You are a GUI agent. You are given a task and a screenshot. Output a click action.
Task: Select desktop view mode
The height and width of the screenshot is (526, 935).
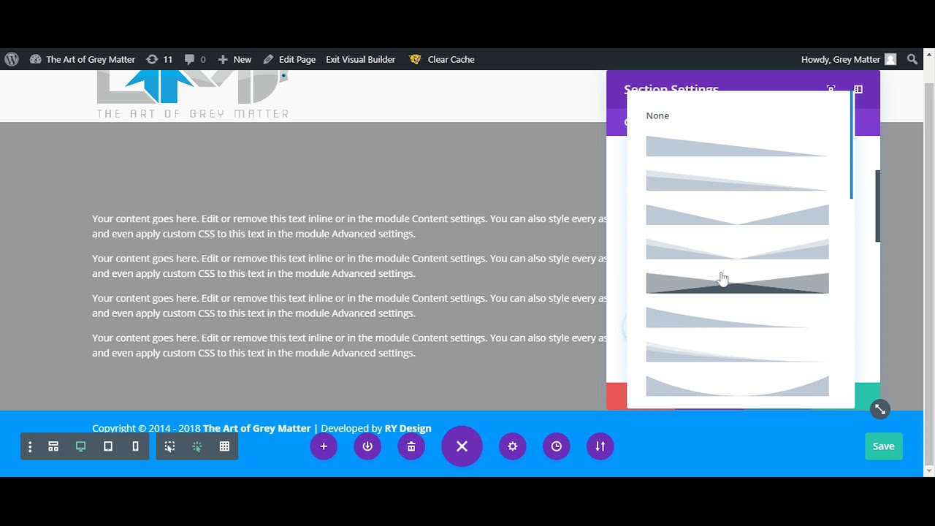(x=80, y=446)
